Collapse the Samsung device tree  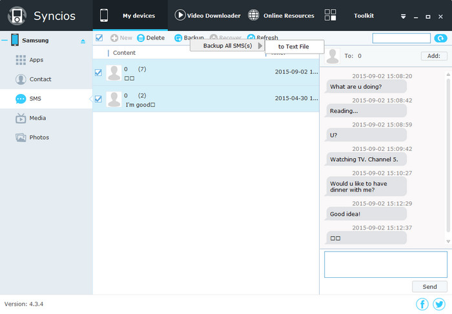[x=5, y=40]
